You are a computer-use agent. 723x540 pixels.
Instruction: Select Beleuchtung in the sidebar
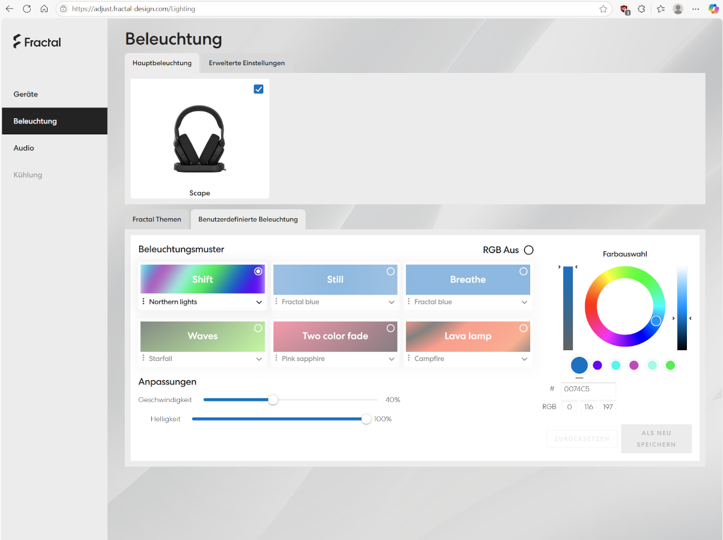54,121
